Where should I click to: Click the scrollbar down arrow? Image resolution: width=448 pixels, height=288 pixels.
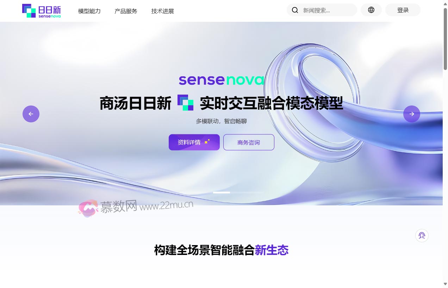445,284
